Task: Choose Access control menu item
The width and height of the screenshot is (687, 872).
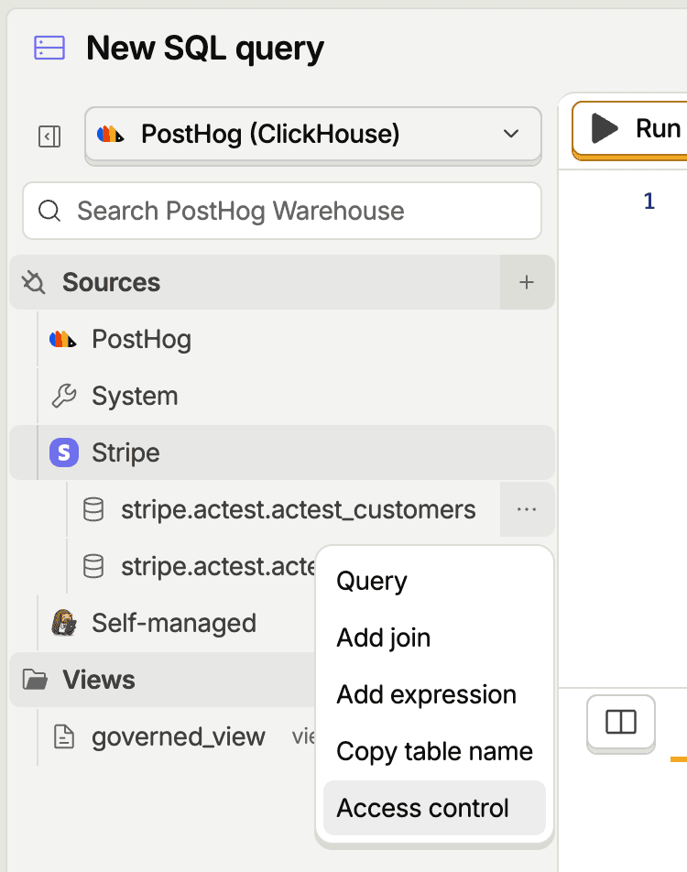Action: (x=434, y=808)
